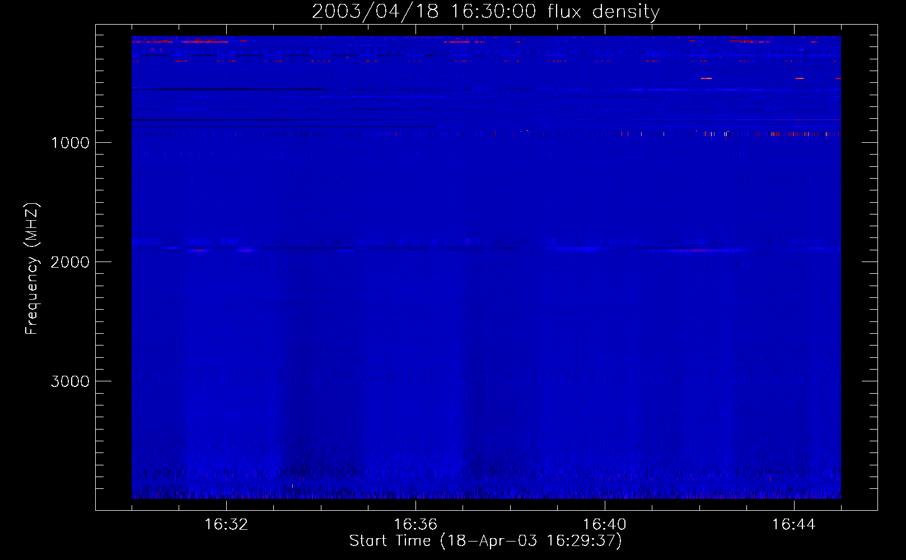Click the plot title '2003/04/18 16:30:00 flux density'
906x560 pixels.
tap(485, 12)
